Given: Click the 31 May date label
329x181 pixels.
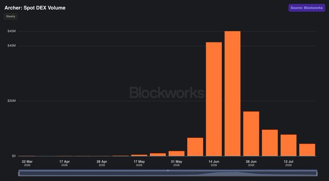Looking at the screenshot, I should (x=177, y=163).
